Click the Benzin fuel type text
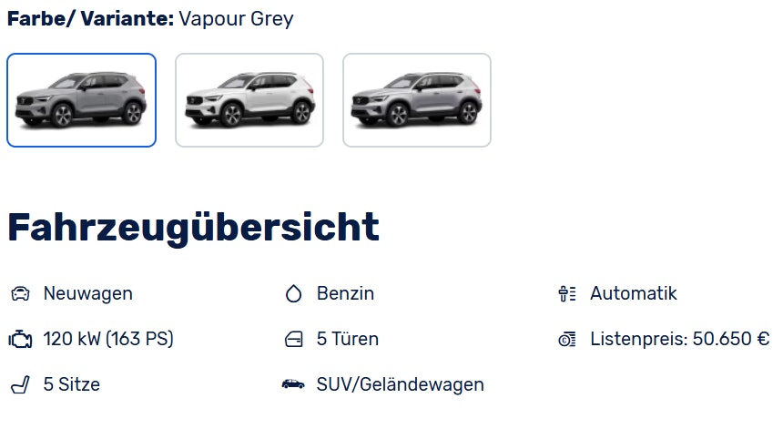This screenshot has width=783, height=429. click(x=345, y=293)
